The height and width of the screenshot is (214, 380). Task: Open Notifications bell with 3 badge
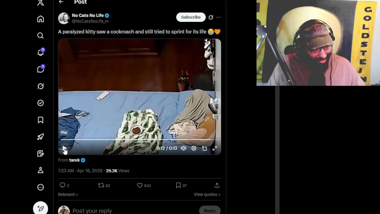click(41, 52)
